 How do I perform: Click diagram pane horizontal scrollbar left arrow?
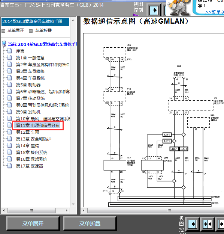(84, 211)
